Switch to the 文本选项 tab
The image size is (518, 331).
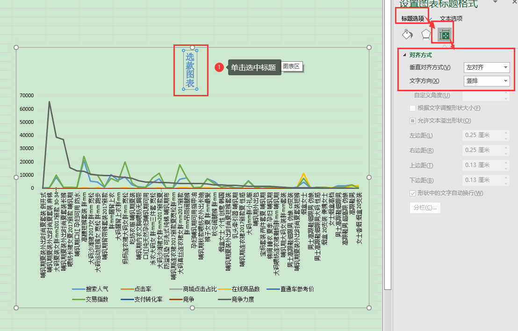451,19
